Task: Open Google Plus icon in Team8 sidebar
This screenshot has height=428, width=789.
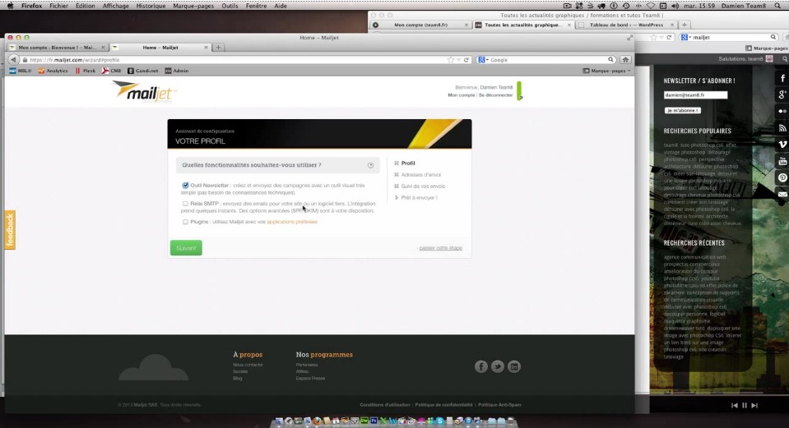Action: pyautogui.click(x=782, y=94)
